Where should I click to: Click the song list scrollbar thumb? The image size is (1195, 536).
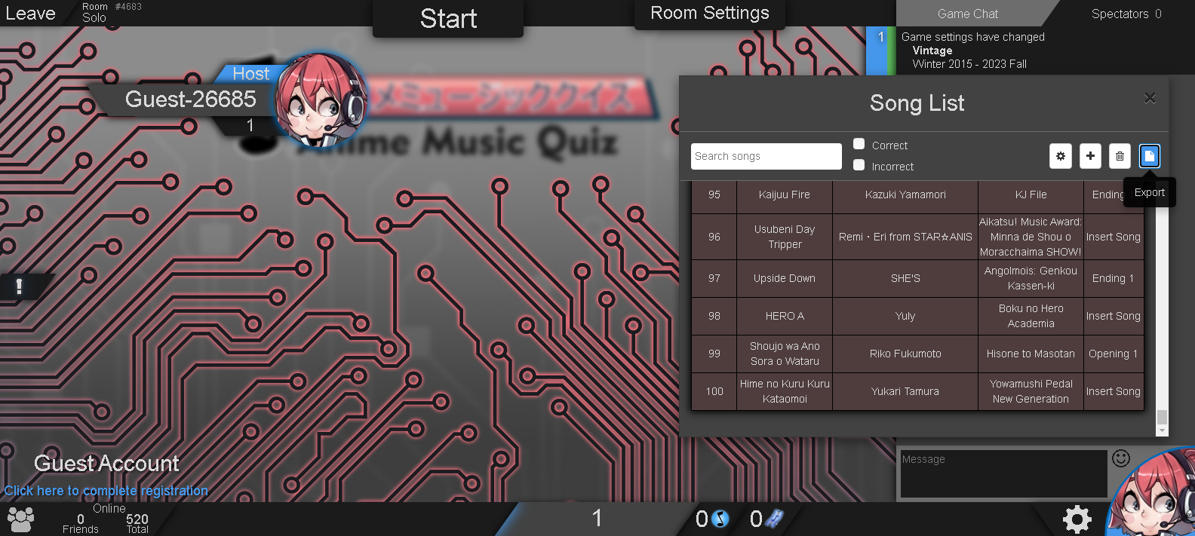click(x=1162, y=418)
